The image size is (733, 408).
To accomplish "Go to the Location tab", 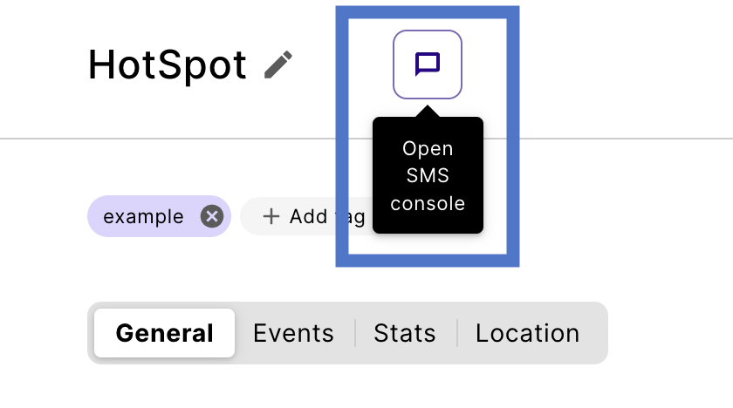I will 527,333.
